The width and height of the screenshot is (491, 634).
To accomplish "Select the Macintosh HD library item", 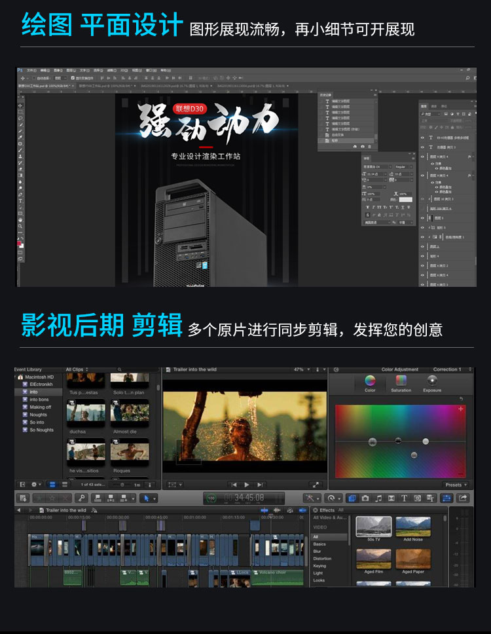I will [35, 377].
